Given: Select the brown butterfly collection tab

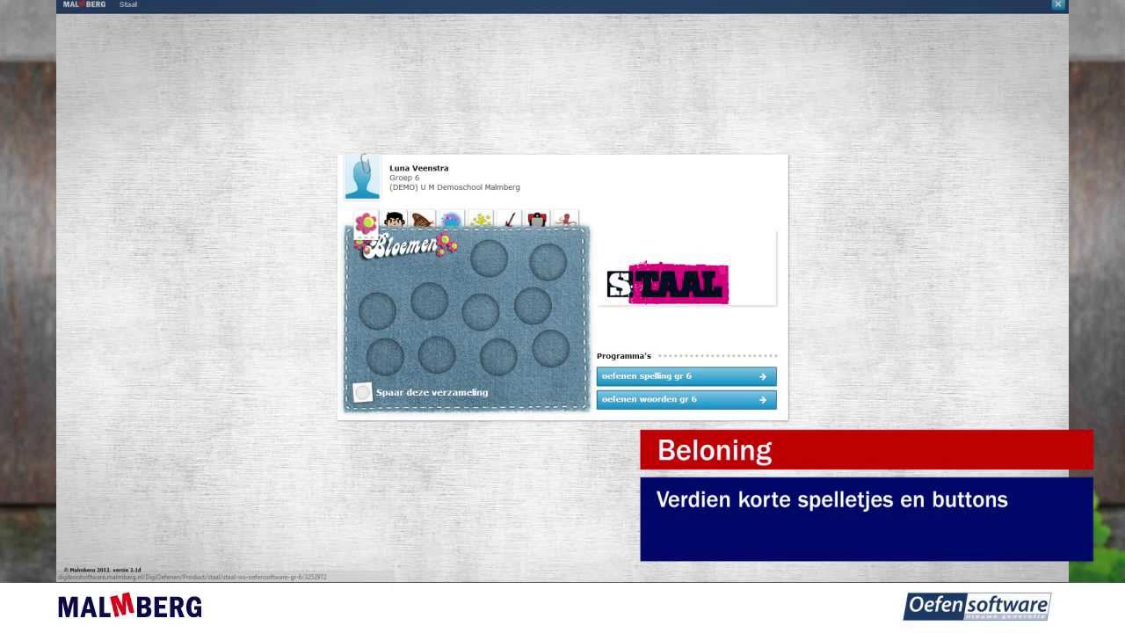Looking at the screenshot, I should (x=423, y=220).
